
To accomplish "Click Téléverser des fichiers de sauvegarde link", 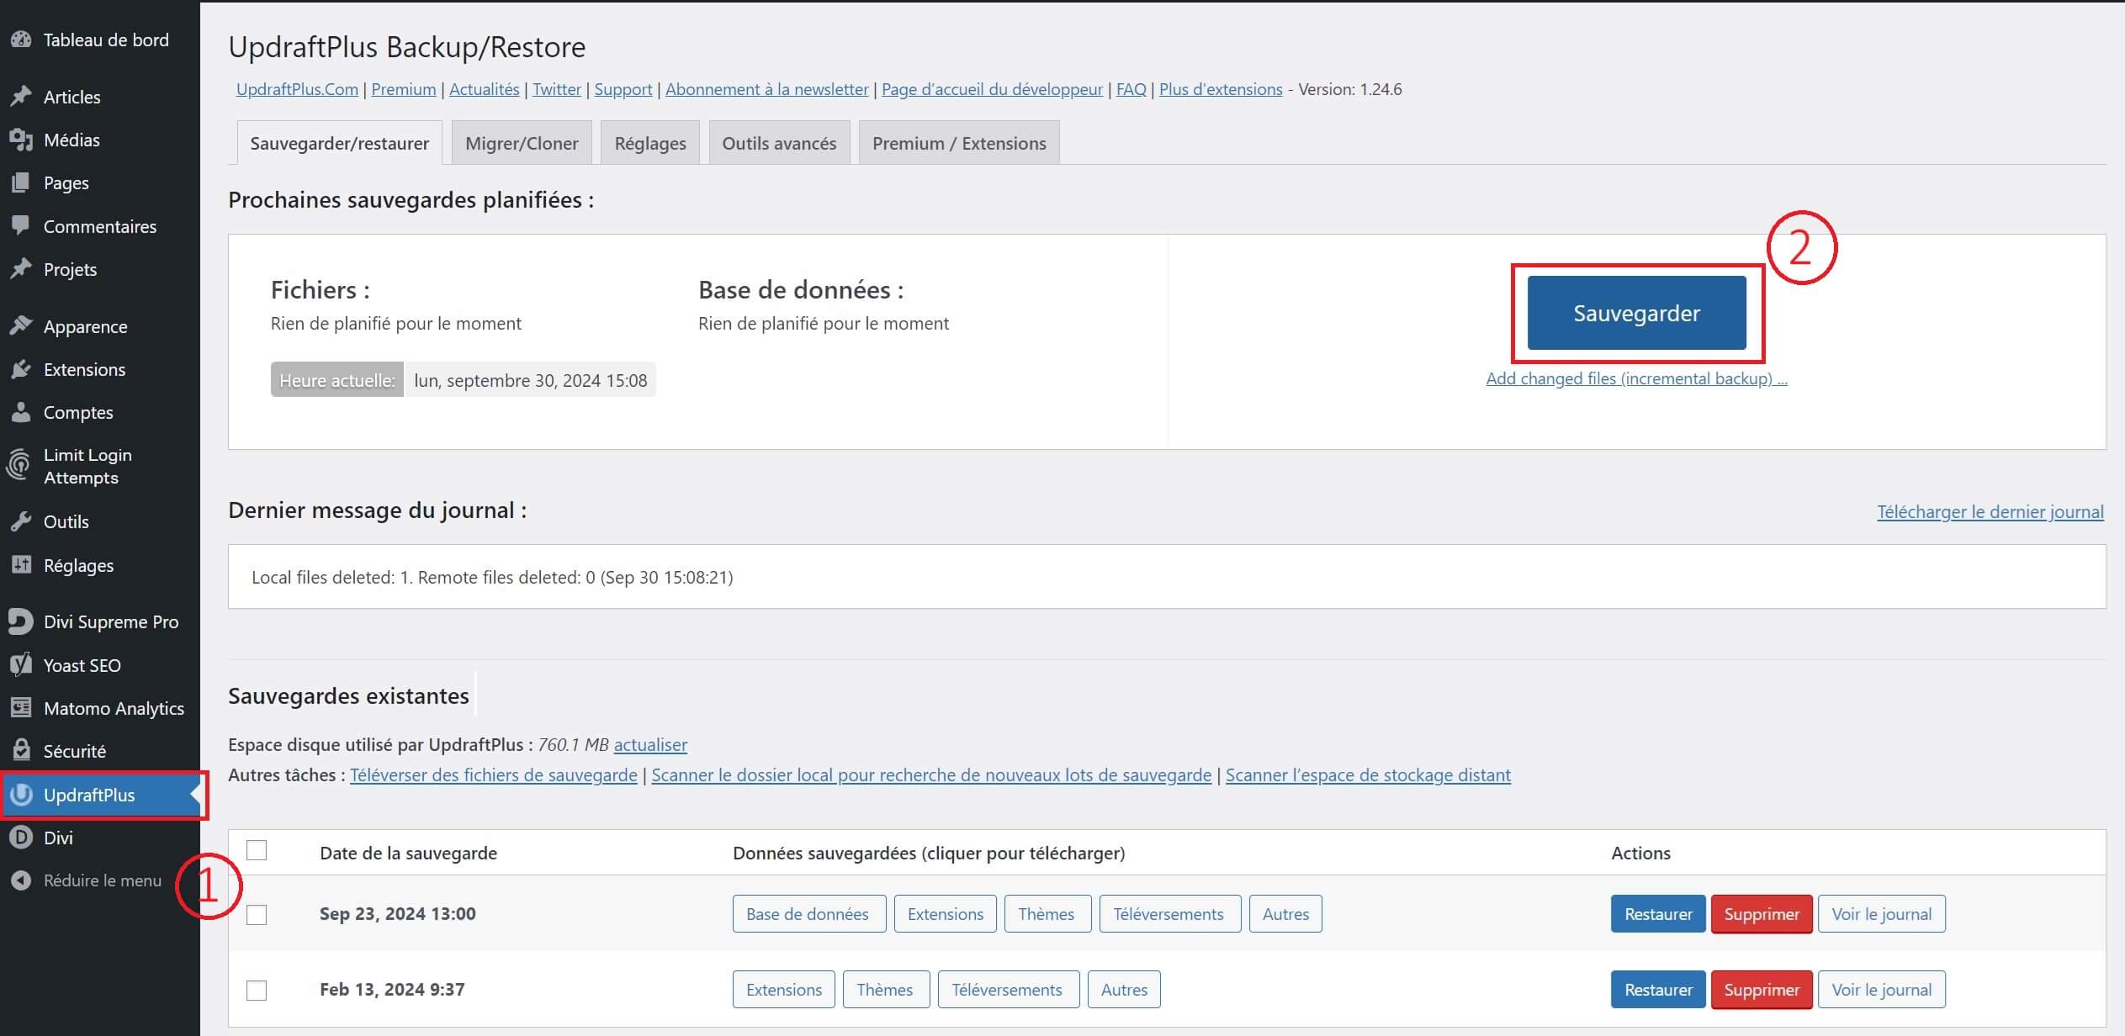I will point(494,774).
